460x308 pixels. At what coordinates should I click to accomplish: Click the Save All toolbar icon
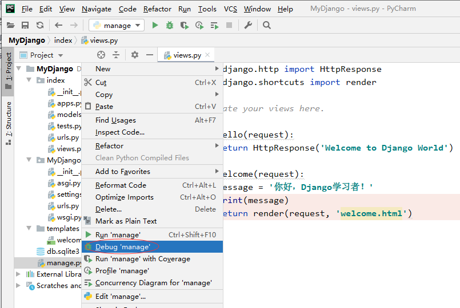(x=25, y=25)
